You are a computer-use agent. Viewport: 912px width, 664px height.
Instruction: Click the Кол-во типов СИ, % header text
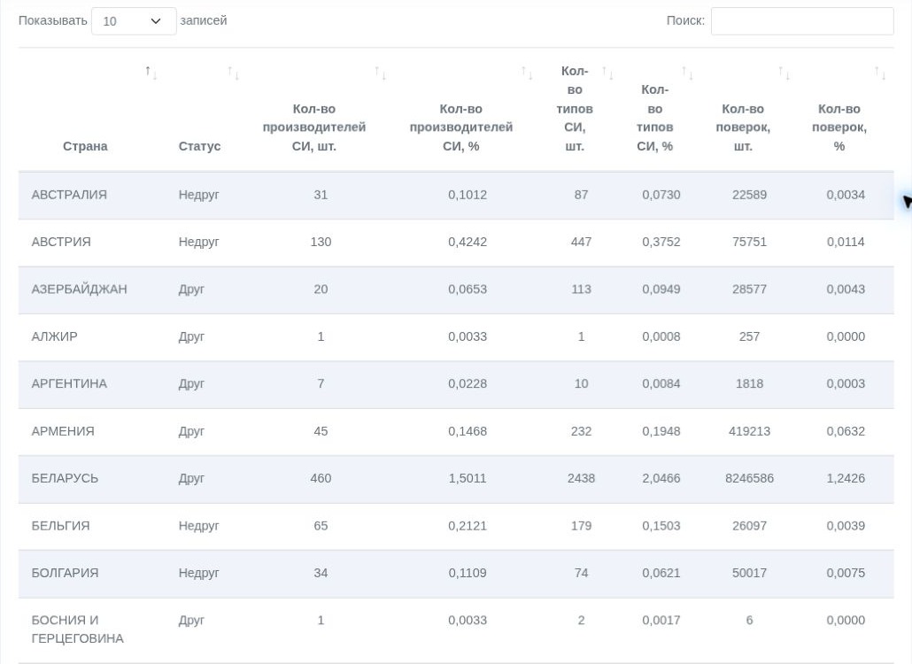655,118
